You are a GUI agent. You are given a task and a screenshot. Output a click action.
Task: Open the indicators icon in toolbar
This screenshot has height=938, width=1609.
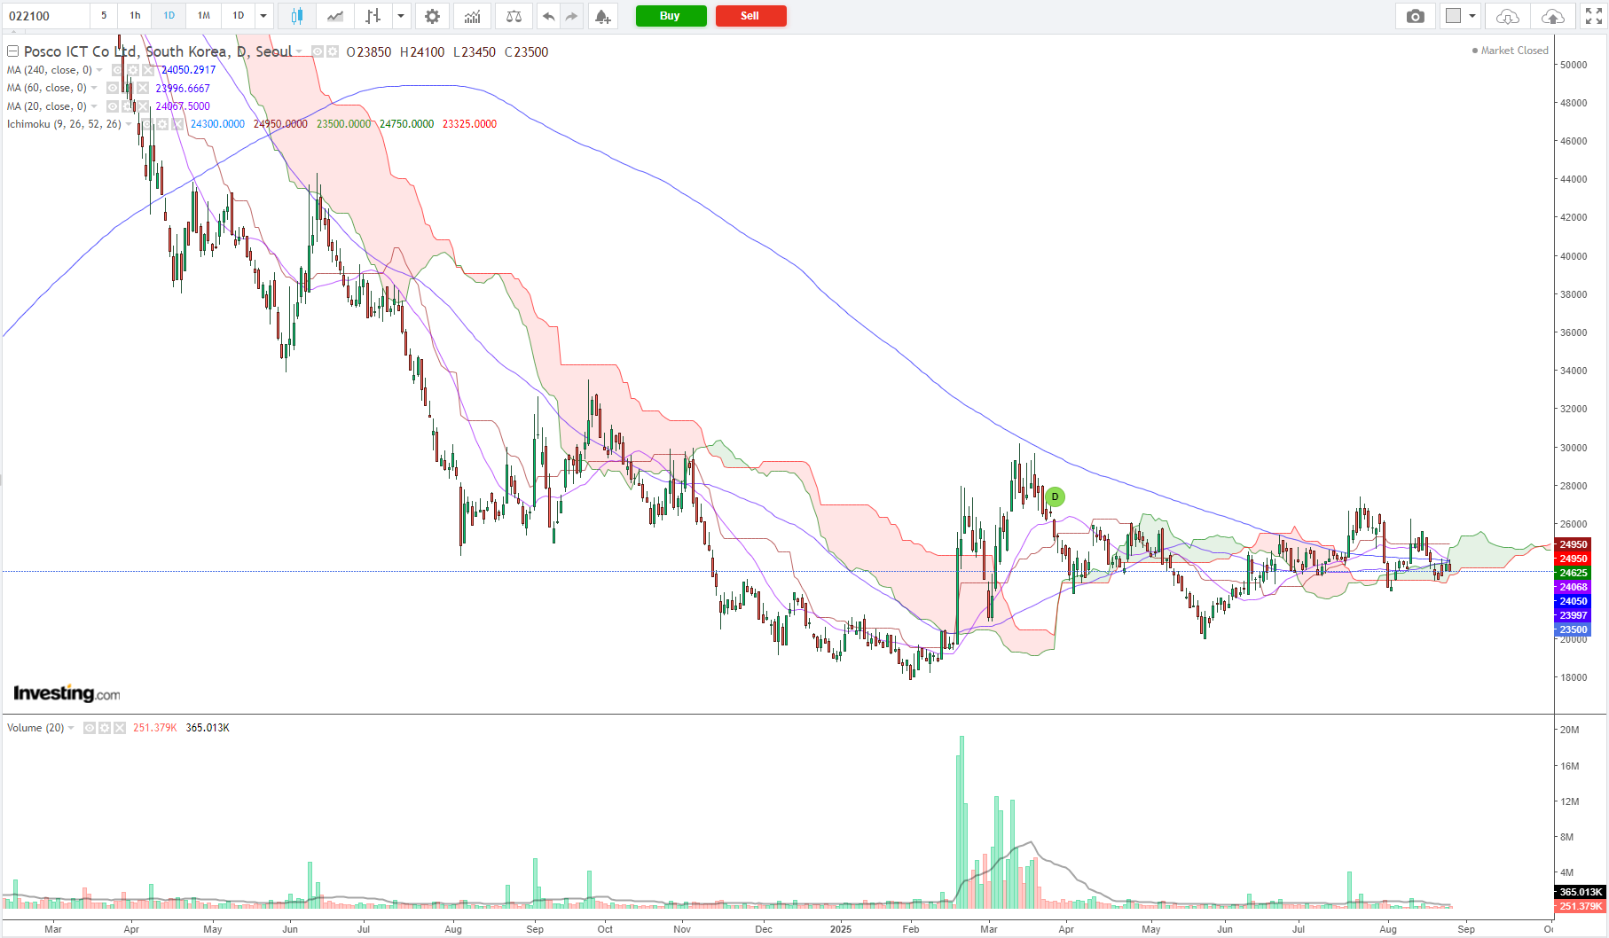pyautogui.click(x=473, y=16)
